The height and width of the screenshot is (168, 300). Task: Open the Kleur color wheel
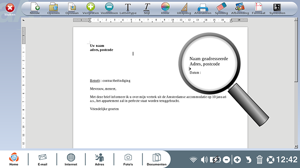coord(165,9)
